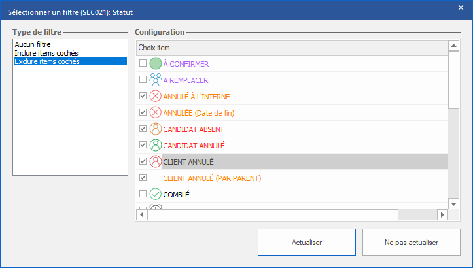Click the green circle icon beside À CONFIRMER
Viewport: 473px width, 268px height.
(155, 63)
